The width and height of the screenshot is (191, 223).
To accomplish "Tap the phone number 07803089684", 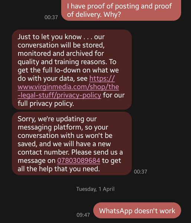I will pyautogui.click(x=79, y=161).
